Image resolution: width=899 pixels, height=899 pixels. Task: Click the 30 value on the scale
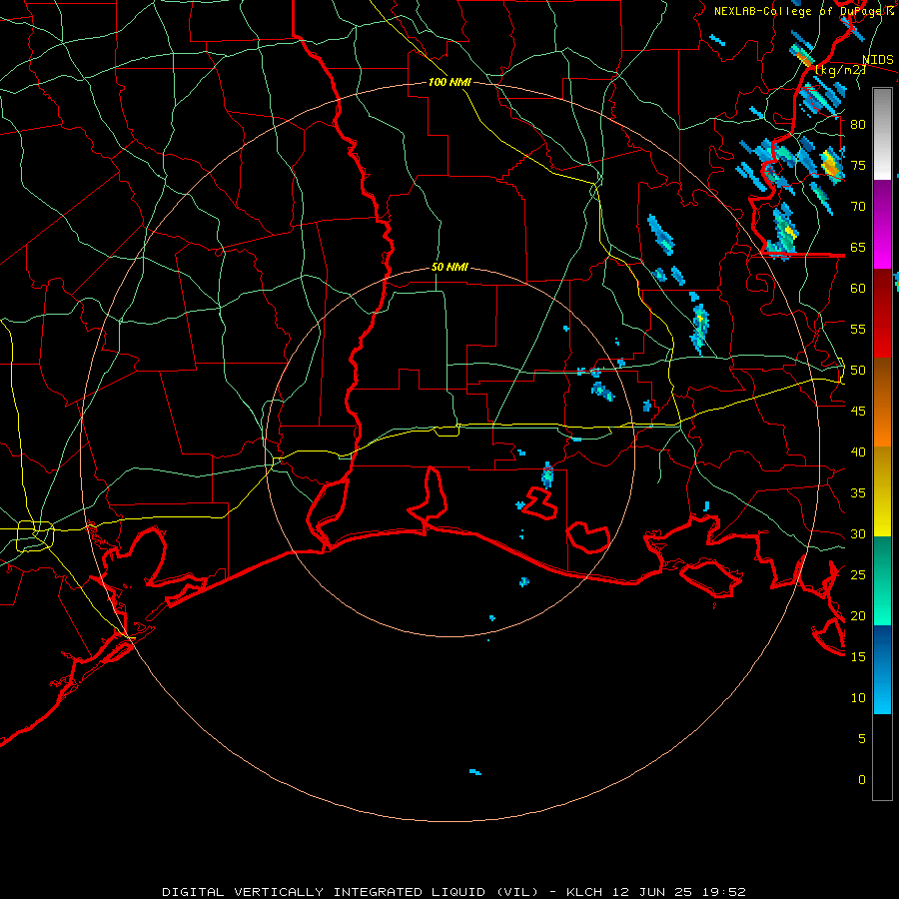(858, 533)
